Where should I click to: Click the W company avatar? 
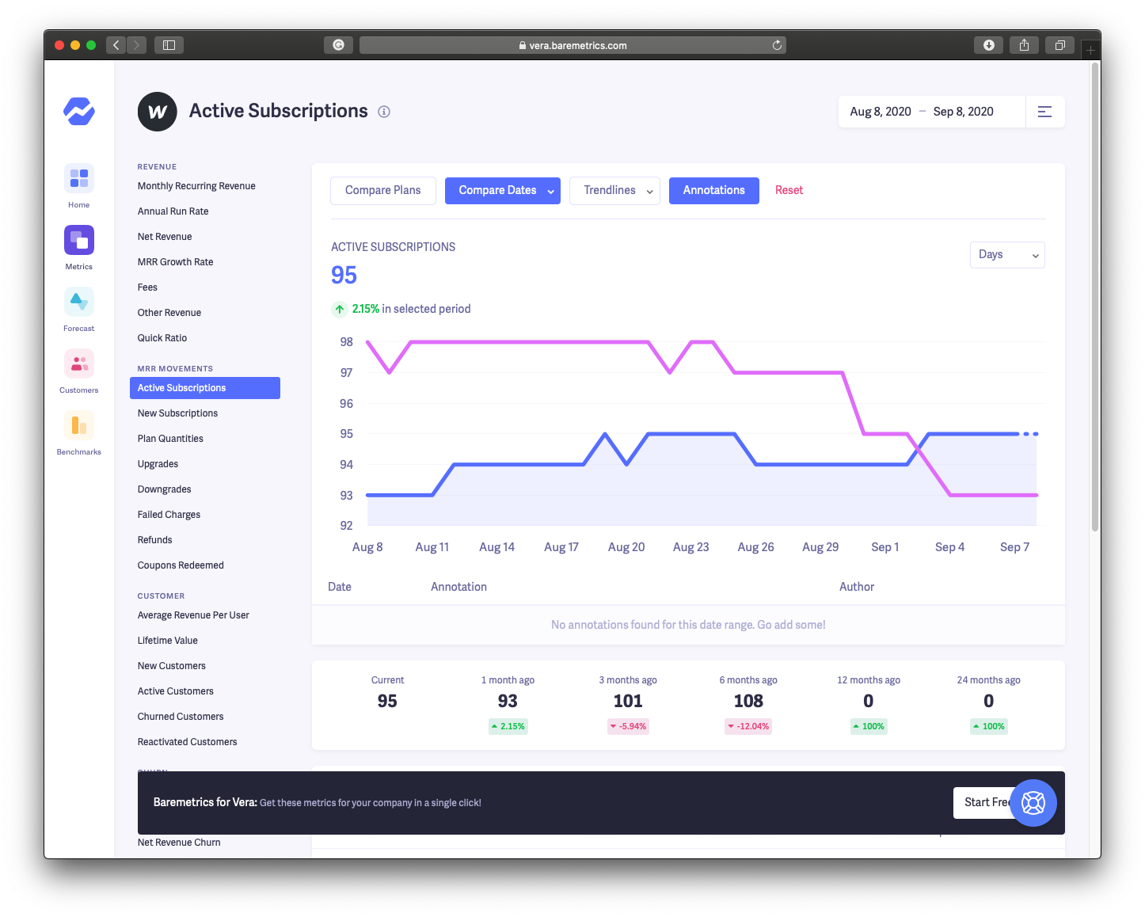tap(158, 112)
